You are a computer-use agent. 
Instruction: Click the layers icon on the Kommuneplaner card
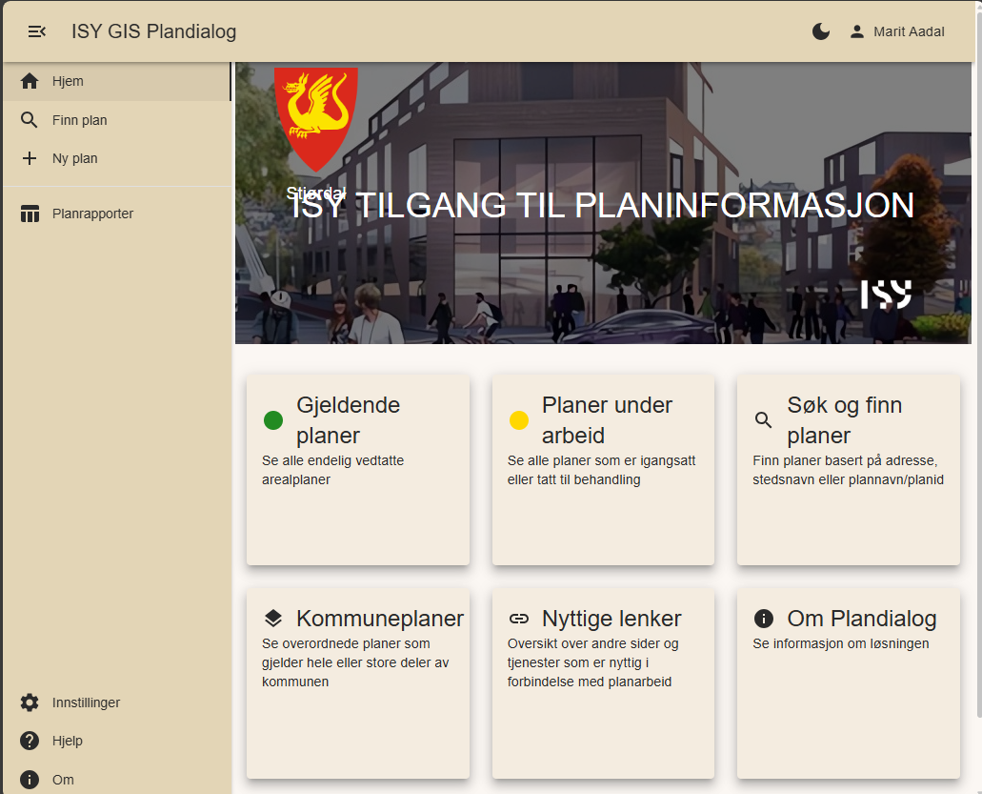tap(273, 619)
